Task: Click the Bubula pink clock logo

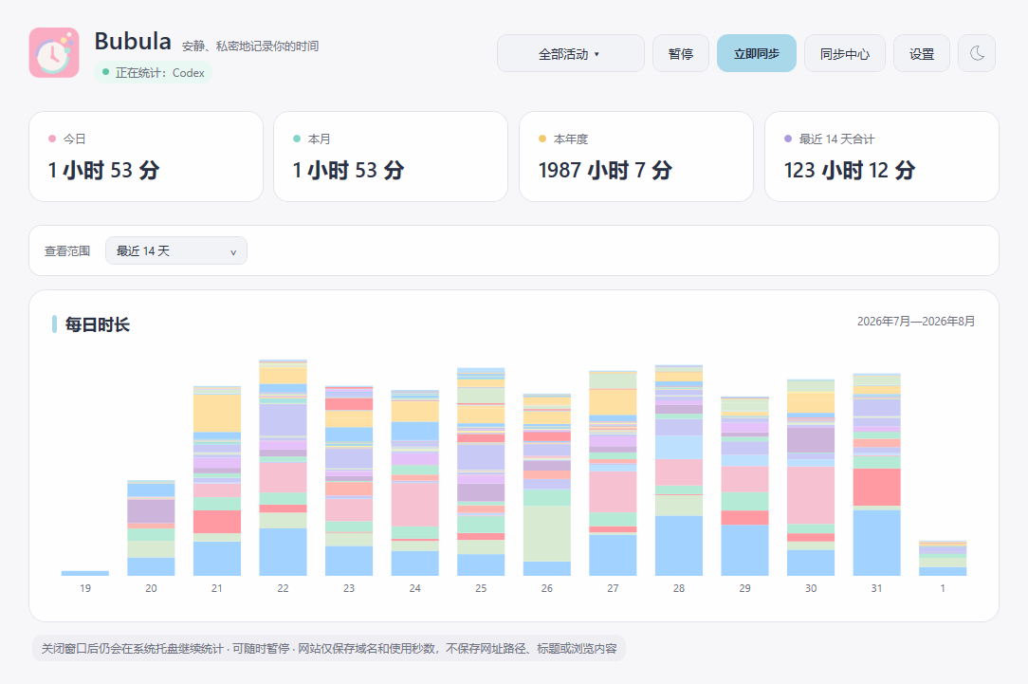Action: point(54,52)
